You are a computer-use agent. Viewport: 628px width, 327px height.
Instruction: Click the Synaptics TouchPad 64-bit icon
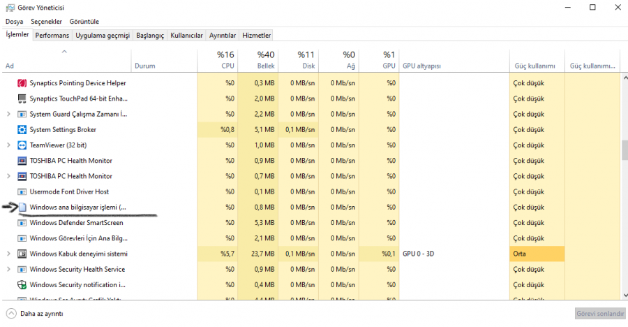click(x=22, y=99)
